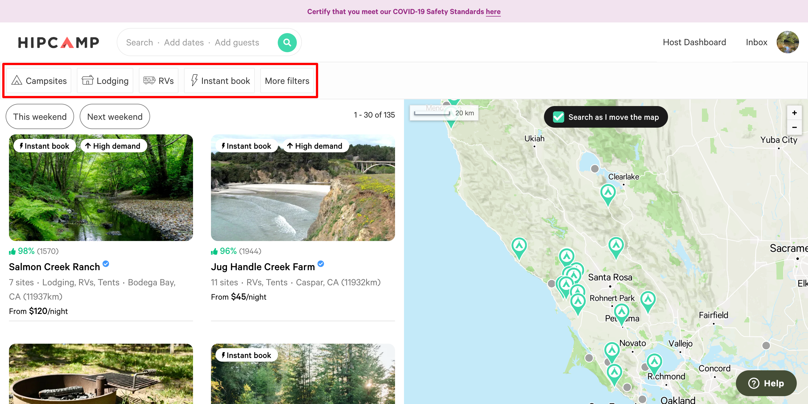Image resolution: width=808 pixels, height=404 pixels.
Task: Open the Salmon Creek Ranch forest photo
Action: coord(101,188)
